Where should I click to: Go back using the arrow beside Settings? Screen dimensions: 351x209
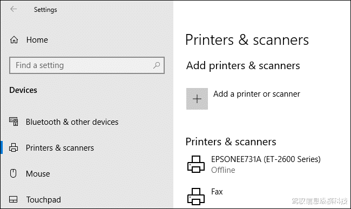pyautogui.click(x=13, y=9)
